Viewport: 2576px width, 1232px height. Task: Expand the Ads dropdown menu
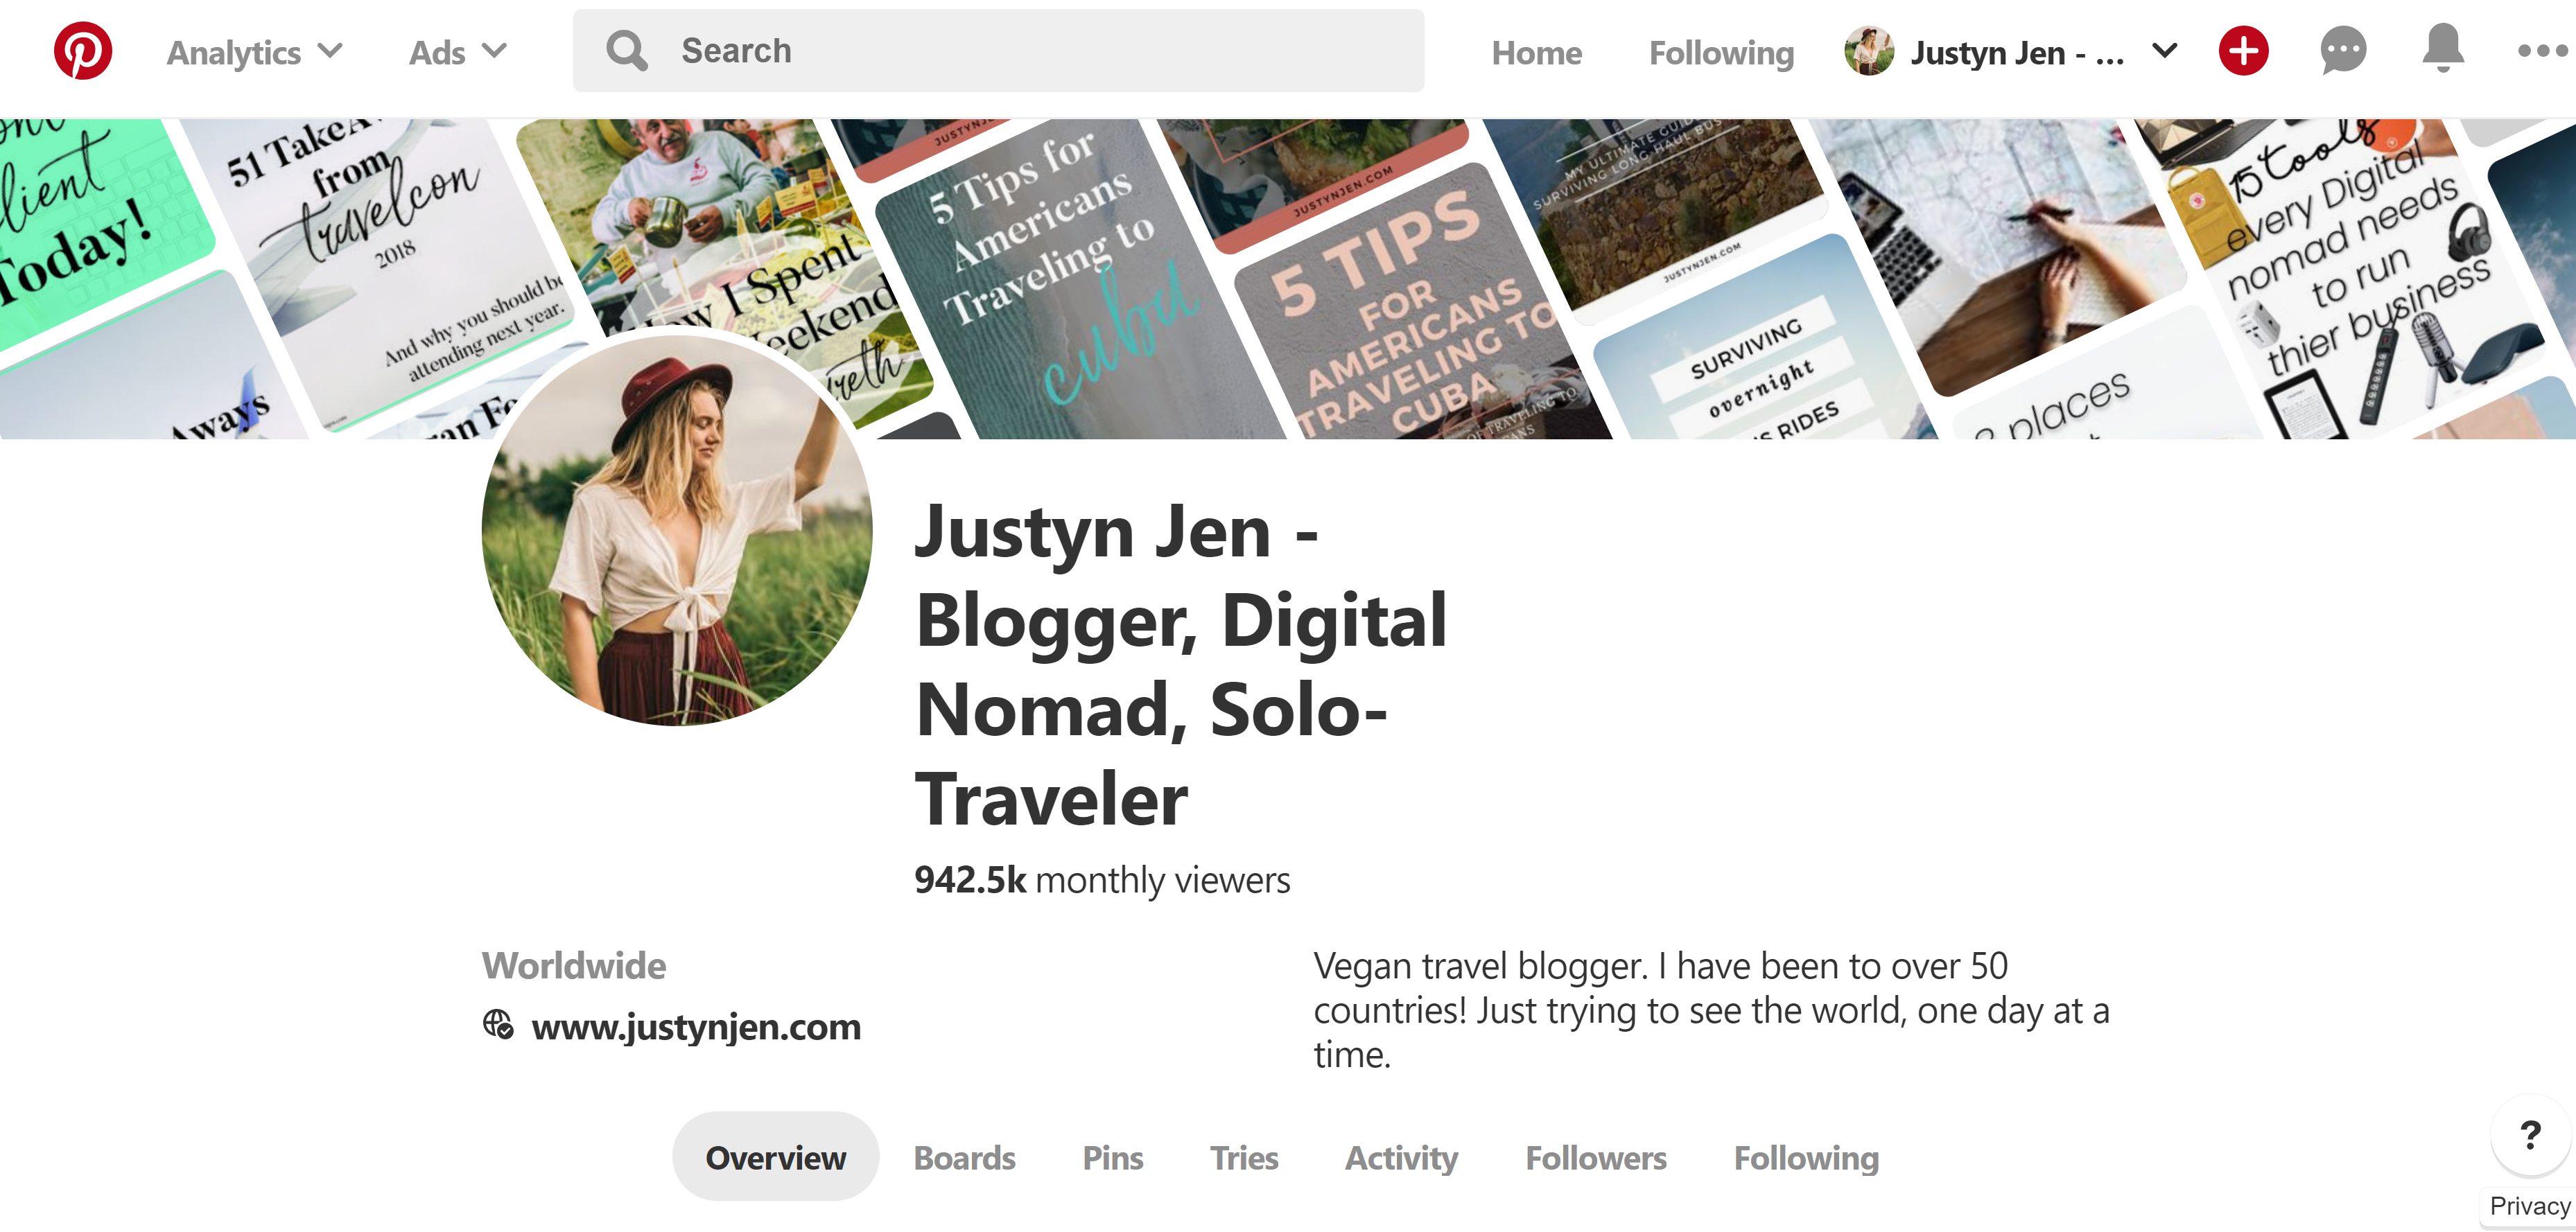pyautogui.click(x=458, y=52)
